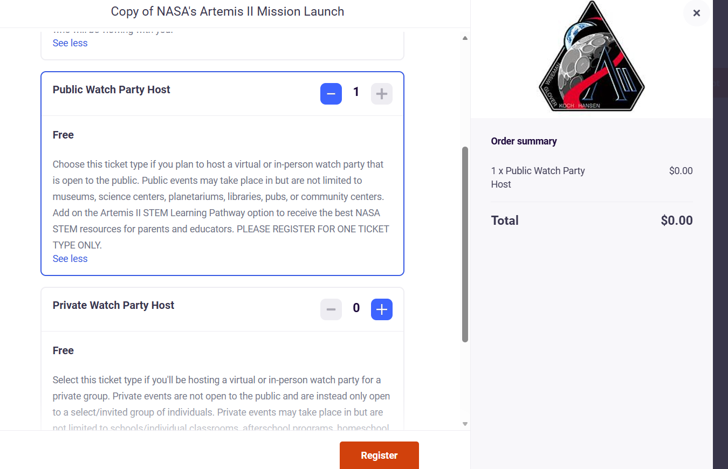Decrease Public Watch Party Host ticket quantity
Screen dimensions: 728x469
331,94
